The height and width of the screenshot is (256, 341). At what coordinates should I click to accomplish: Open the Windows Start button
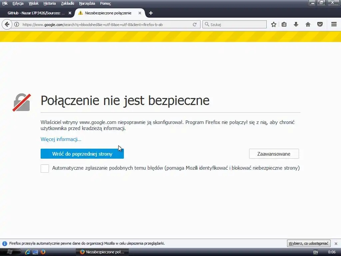10,252
